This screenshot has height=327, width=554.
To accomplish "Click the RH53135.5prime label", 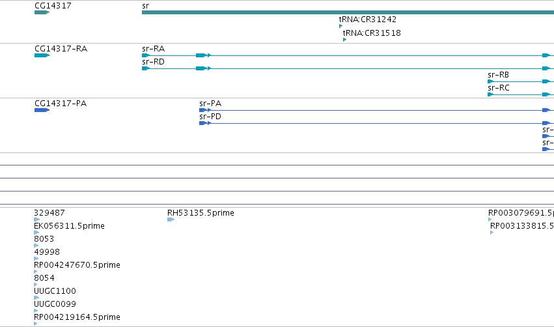I will point(201,213).
